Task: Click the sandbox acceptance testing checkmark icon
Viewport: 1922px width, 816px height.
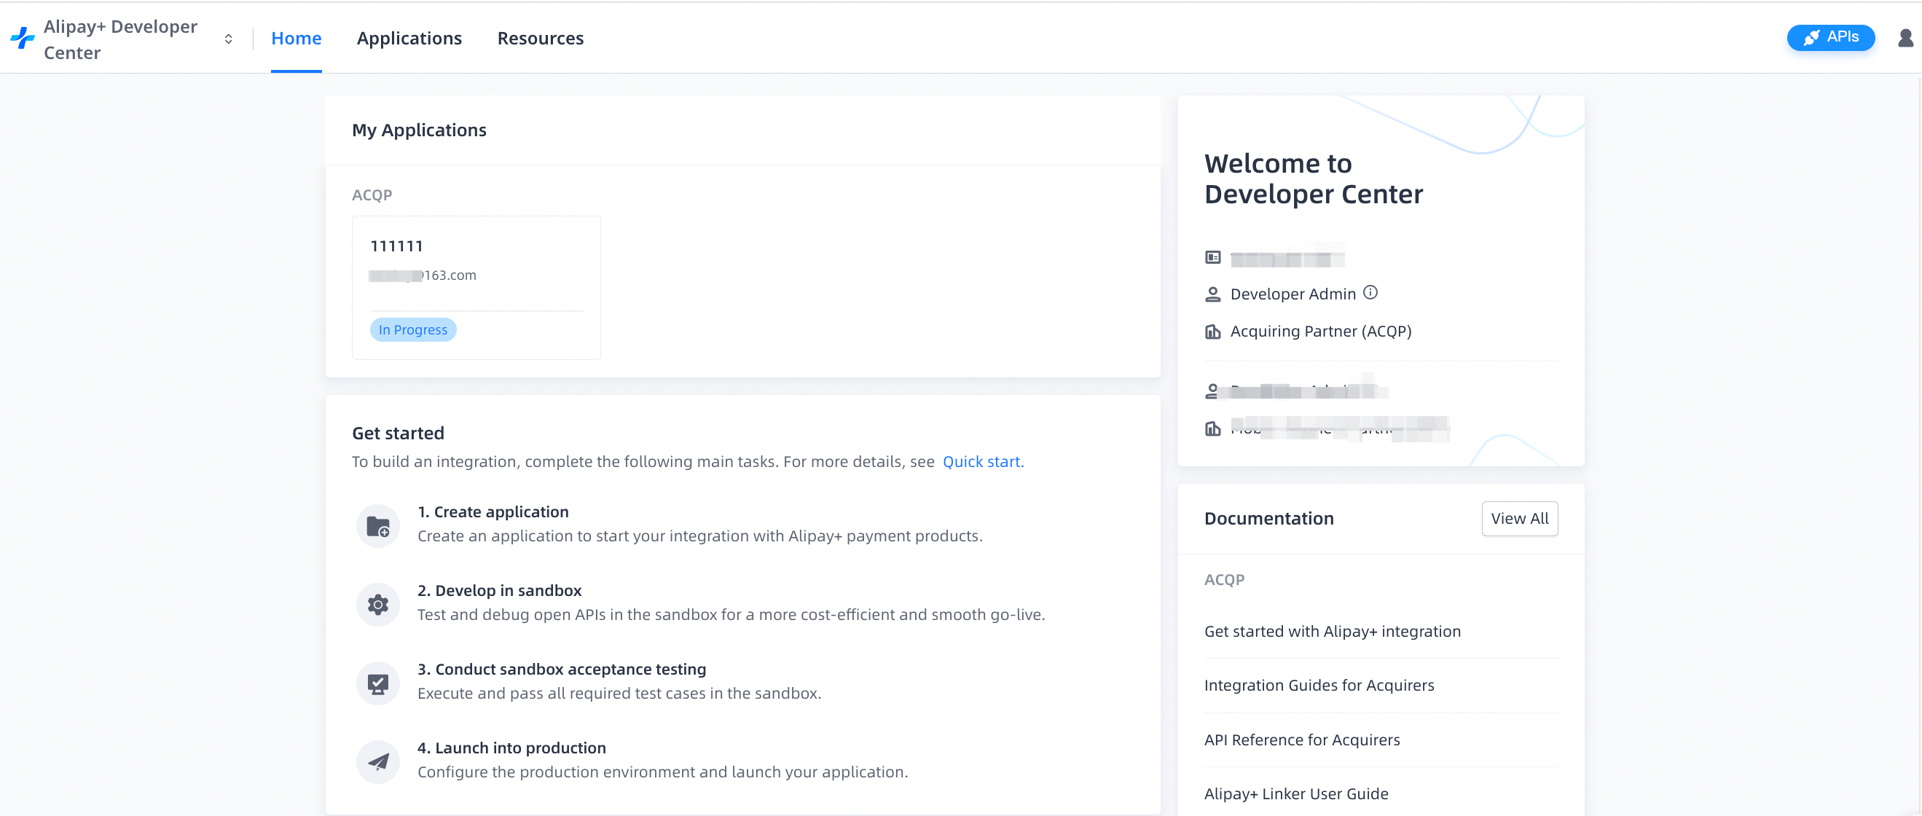Action: [378, 683]
